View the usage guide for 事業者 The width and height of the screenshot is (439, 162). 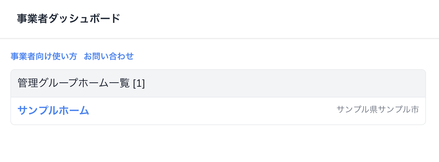44,56
